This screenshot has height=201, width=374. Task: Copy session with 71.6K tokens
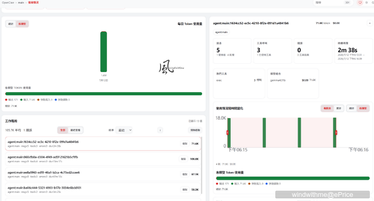click(185, 143)
